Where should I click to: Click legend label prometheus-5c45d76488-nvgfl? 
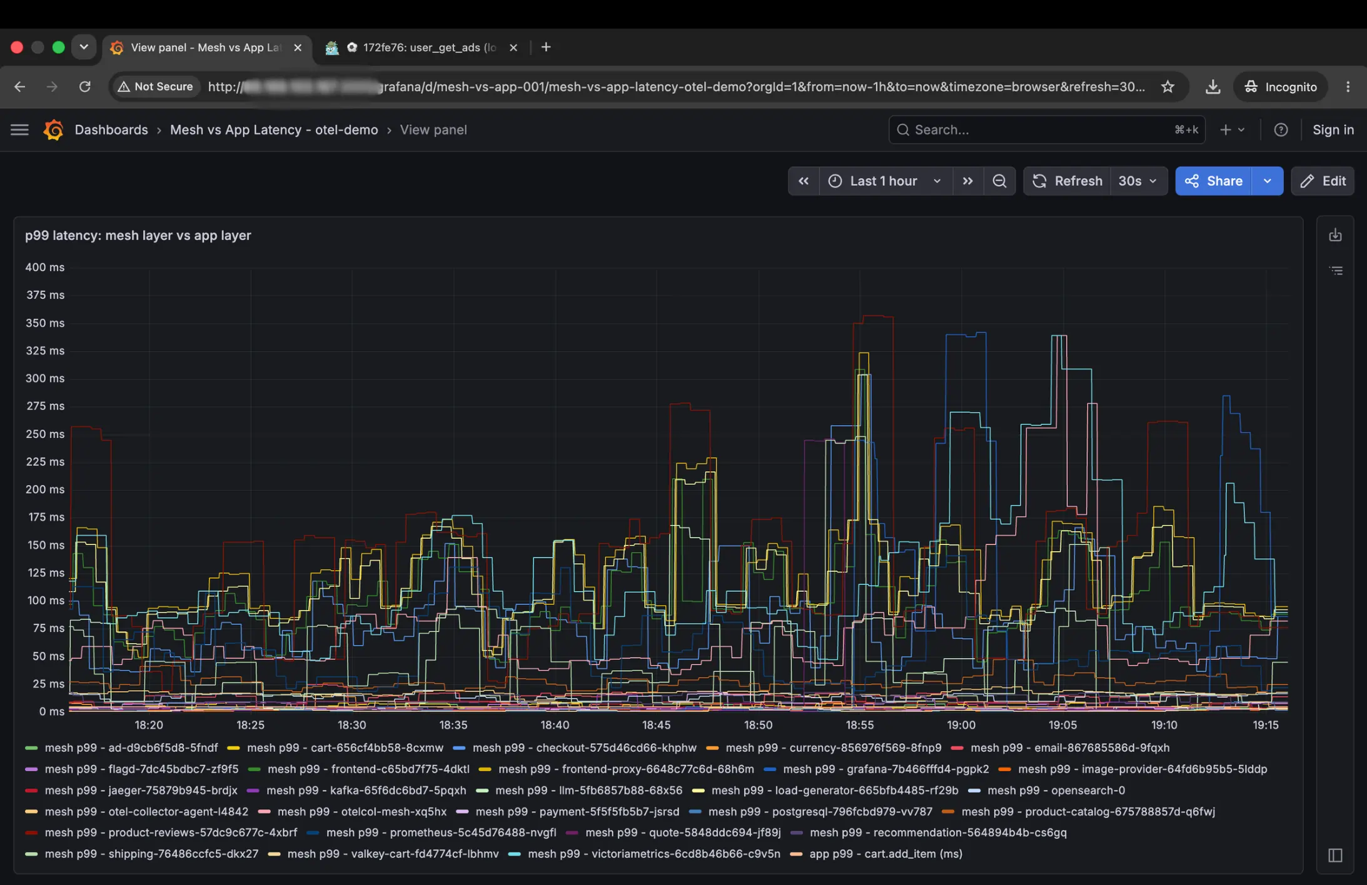pyautogui.click(x=441, y=833)
